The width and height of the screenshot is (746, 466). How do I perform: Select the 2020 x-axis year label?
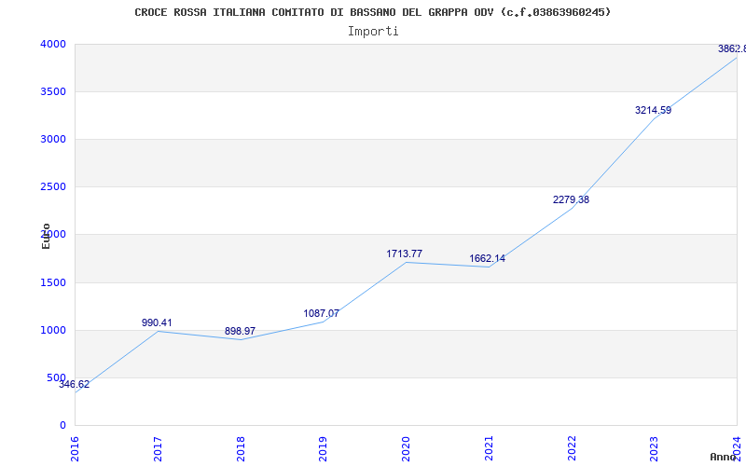pos(406,449)
